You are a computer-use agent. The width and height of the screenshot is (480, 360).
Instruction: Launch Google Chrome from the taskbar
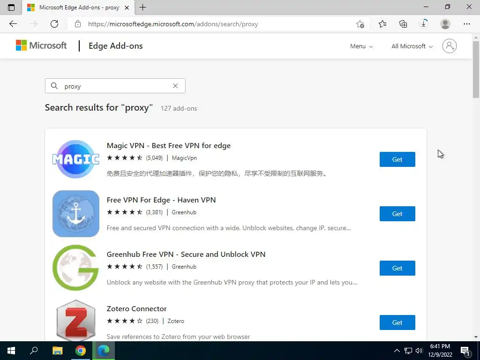pos(81,351)
